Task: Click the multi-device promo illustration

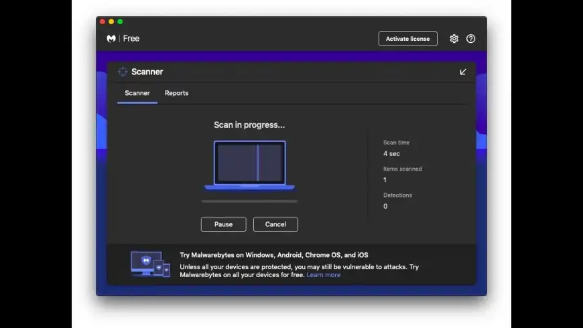Action: (150, 264)
